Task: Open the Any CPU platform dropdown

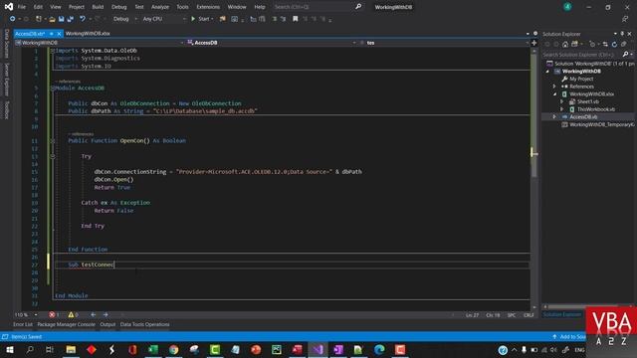Action: [x=163, y=19]
